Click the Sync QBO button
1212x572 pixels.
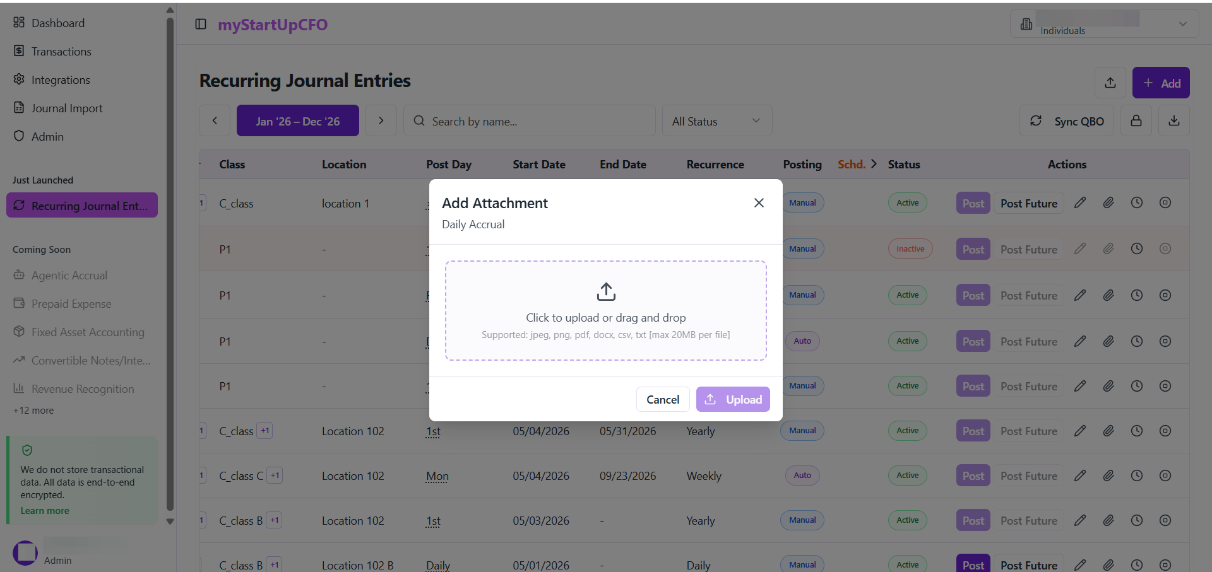point(1067,120)
